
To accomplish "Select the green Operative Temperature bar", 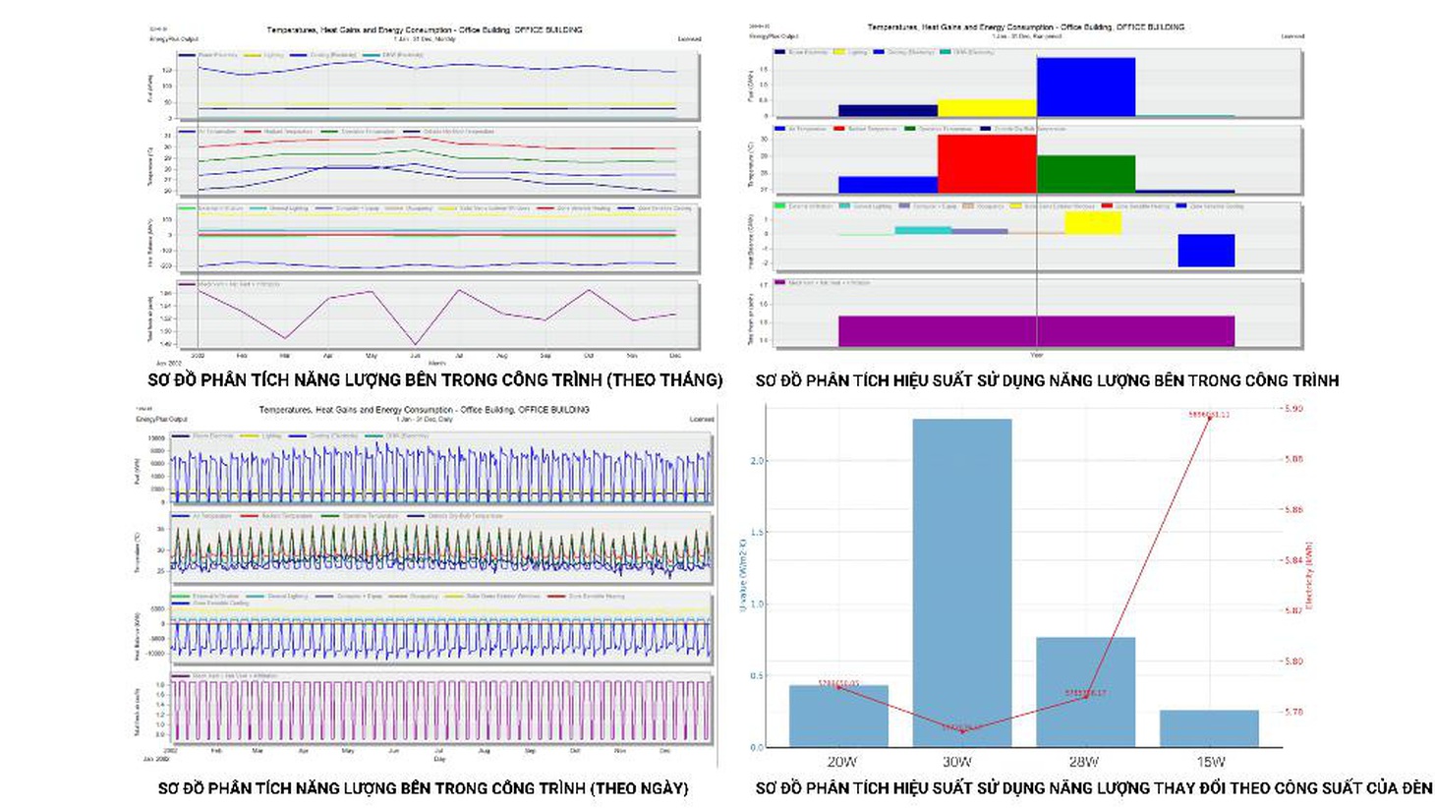I will point(1085,174).
